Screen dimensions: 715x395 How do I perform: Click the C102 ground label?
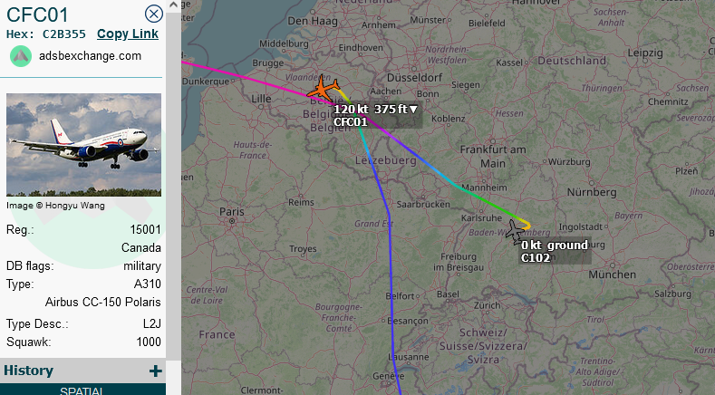(555, 252)
